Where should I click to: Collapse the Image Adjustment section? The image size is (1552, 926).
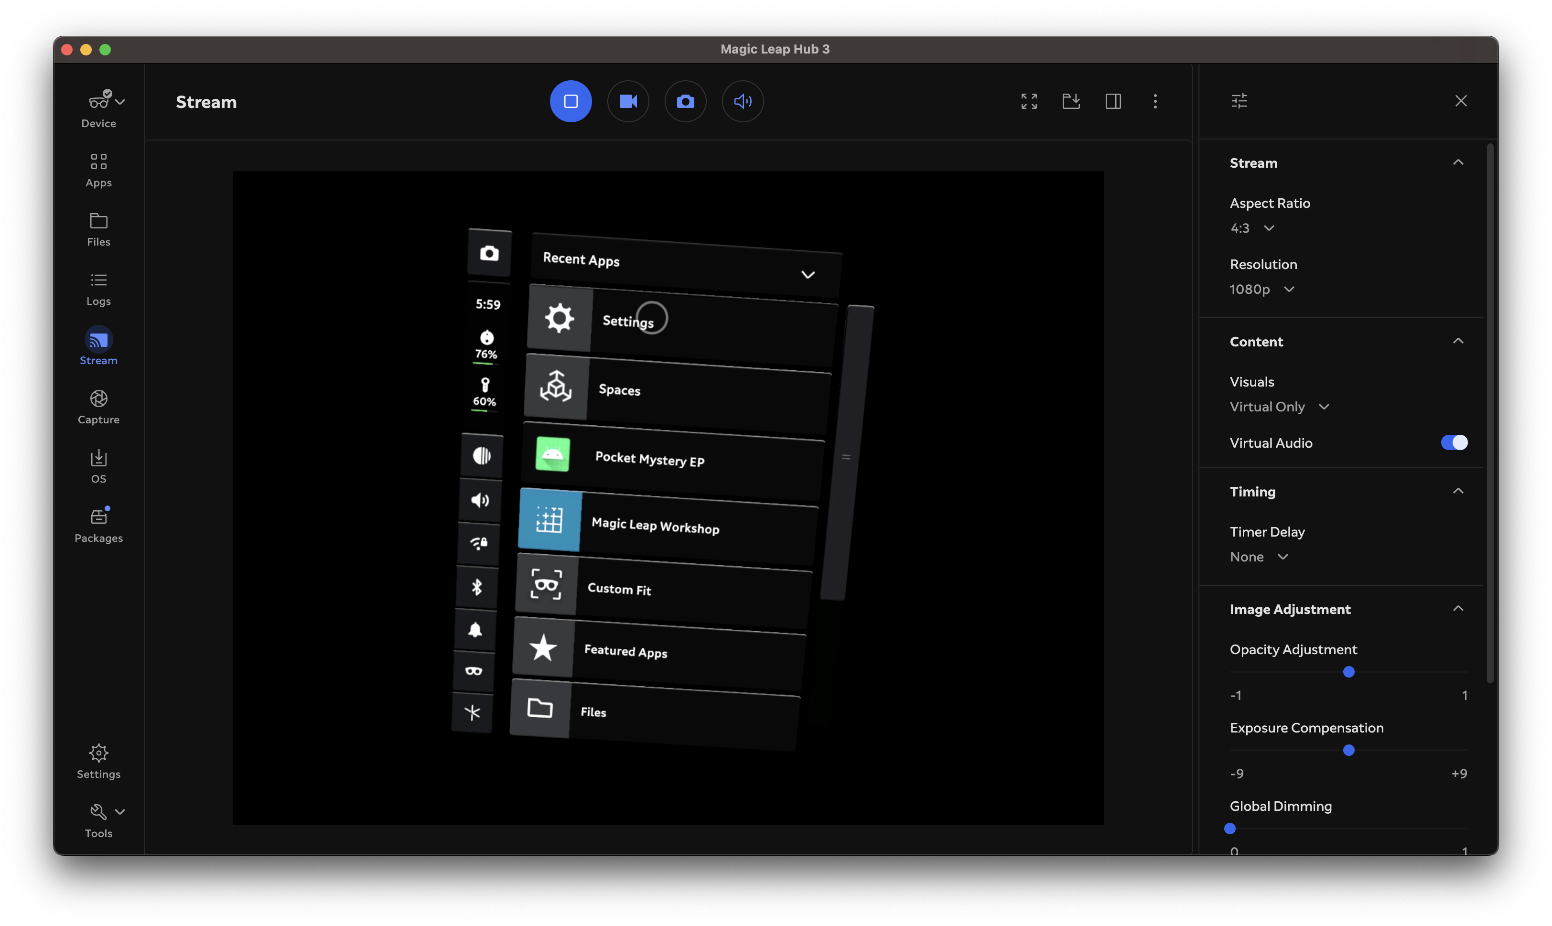(x=1458, y=608)
